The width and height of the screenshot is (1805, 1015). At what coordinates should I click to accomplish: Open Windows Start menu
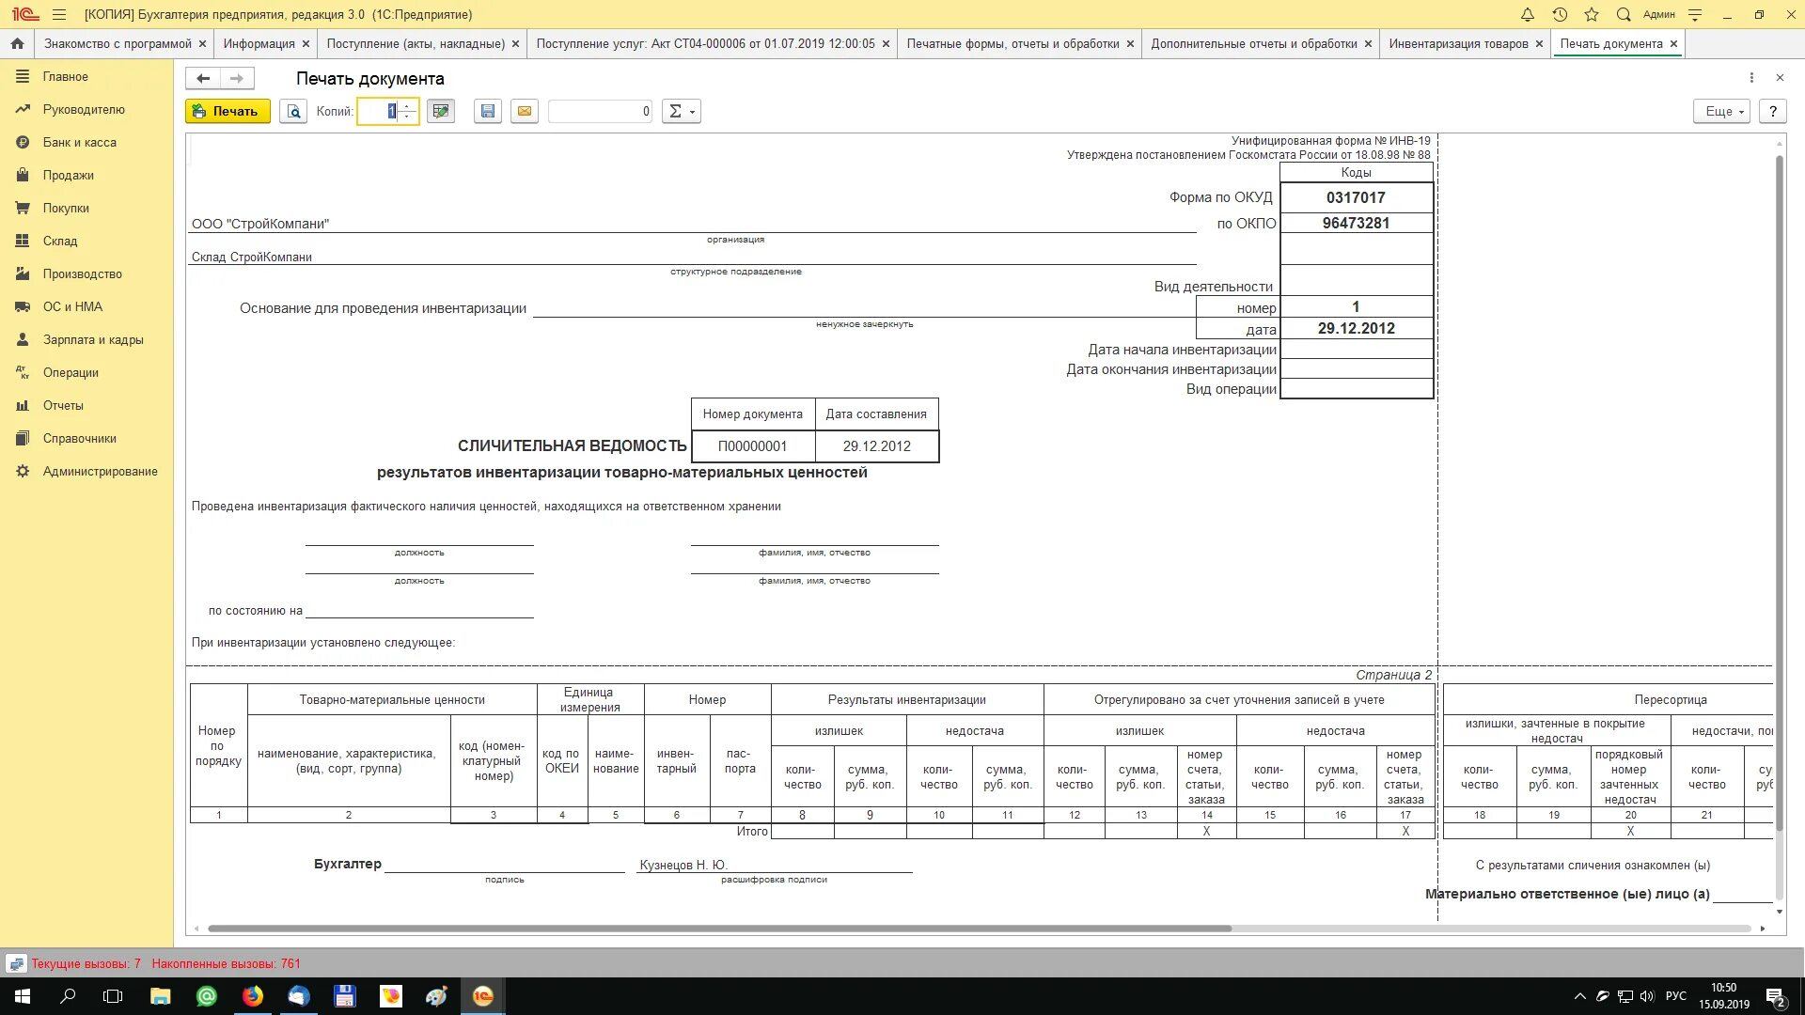[23, 996]
